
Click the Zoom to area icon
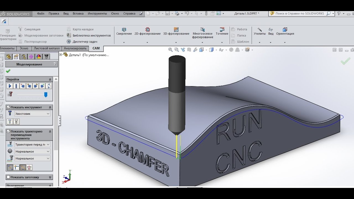pyautogui.click(x=176, y=50)
